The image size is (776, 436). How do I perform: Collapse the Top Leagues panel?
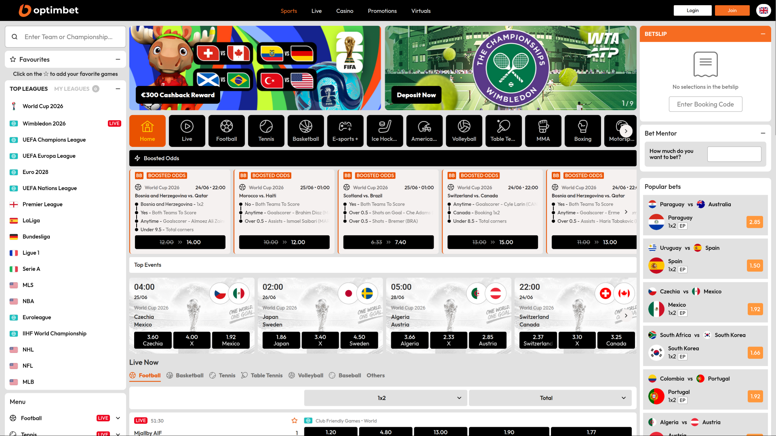(x=118, y=89)
